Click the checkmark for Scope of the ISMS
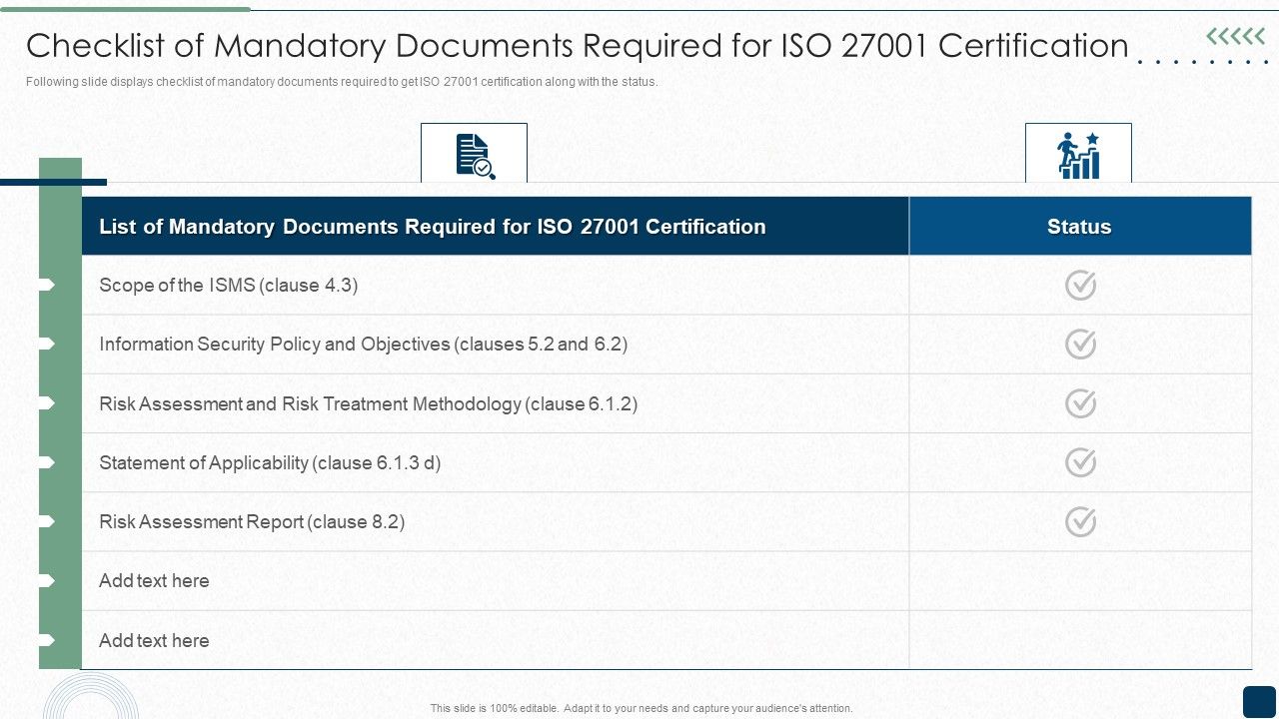This screenshot has width=1279, height=719. coord(1080,285)
